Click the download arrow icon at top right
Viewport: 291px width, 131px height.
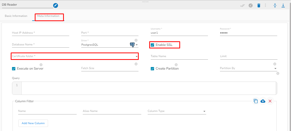(x=283, y=5)
